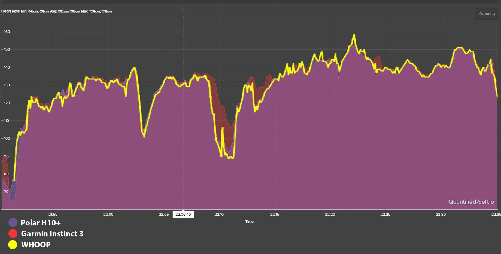
Task: Open the Quantified-Self.io watermark link
Action: [x=471, y=202]
